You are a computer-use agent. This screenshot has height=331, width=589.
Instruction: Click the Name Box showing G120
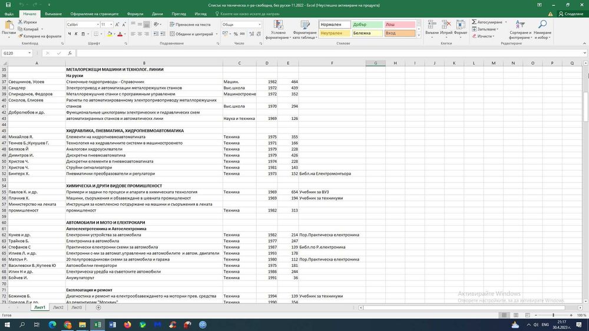pos(17,54)
